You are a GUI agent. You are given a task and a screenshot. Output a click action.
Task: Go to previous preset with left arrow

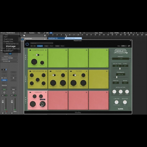coord(111,59)
